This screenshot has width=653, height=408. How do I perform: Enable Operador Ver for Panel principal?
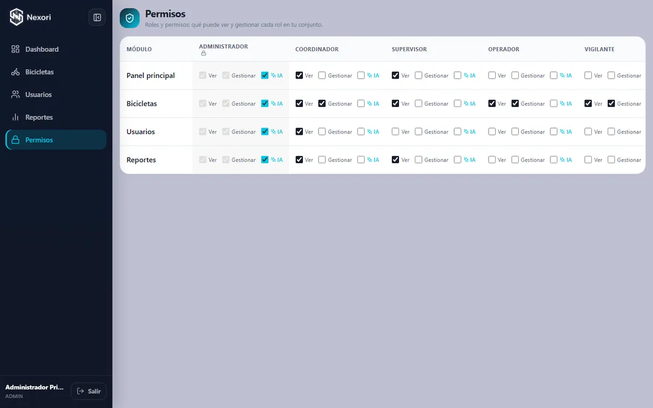tap(492, 76)
